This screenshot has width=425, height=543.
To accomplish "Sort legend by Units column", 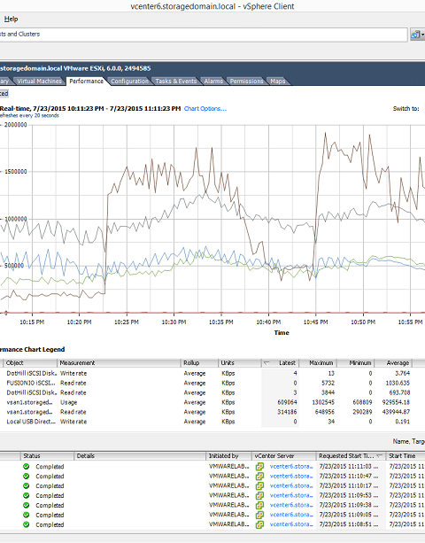I will [239, 363].
